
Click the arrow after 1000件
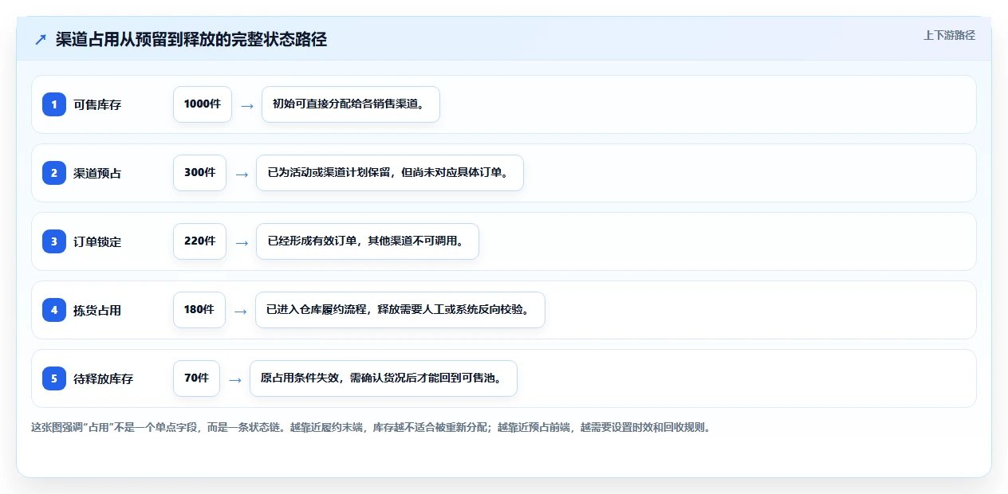247,105
